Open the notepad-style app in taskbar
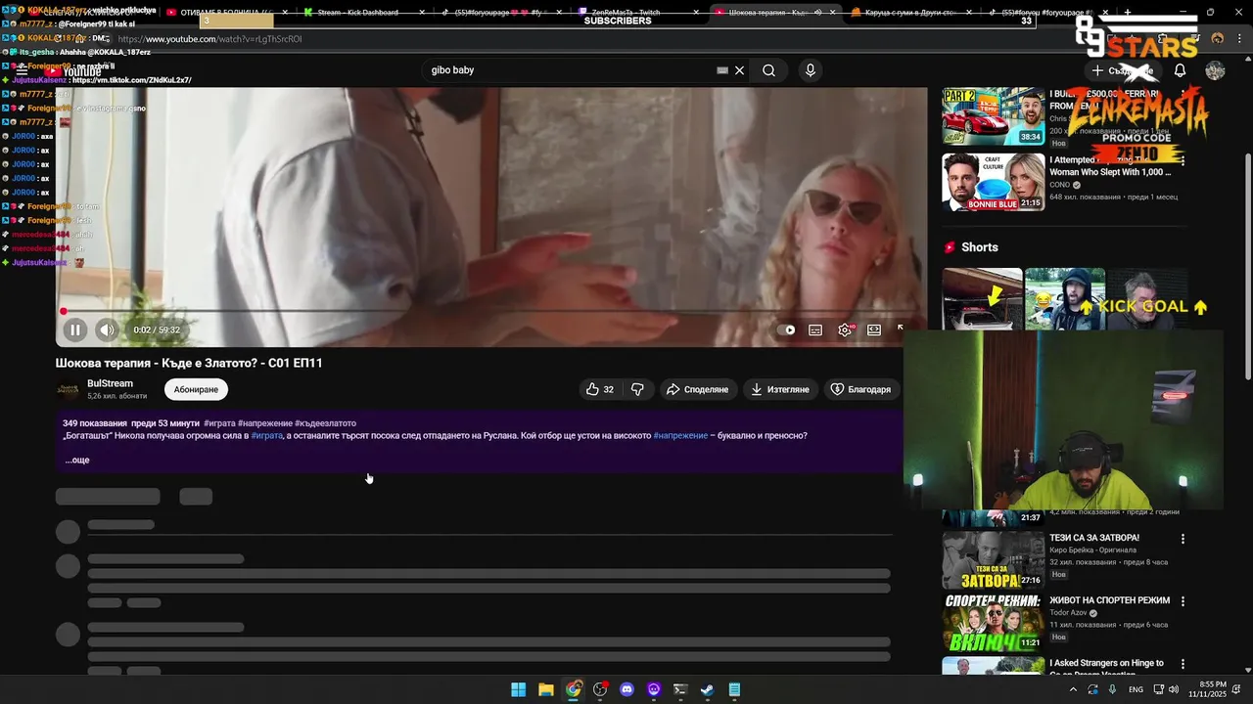 tap(734, 689)
